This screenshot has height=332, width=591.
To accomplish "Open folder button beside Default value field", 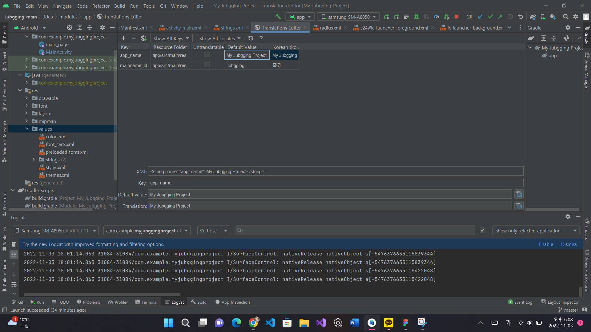I will click(519, 194).
